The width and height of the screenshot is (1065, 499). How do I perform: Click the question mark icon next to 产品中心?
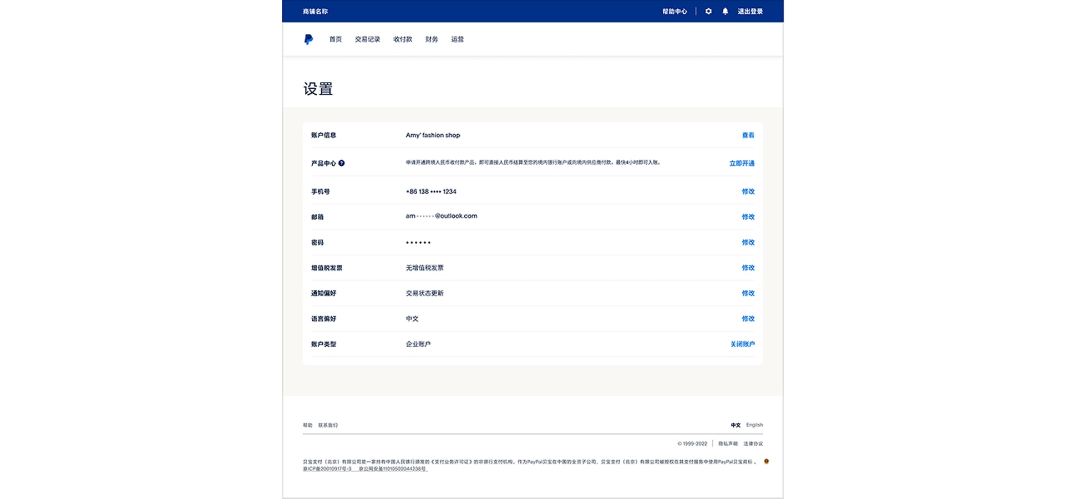click(x=343, y=163)
